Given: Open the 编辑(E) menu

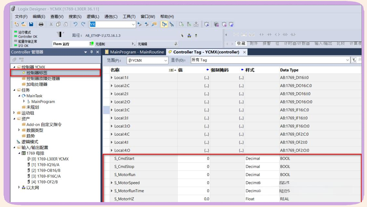Looking at the screenshot, I should click(x=39, y=16).
